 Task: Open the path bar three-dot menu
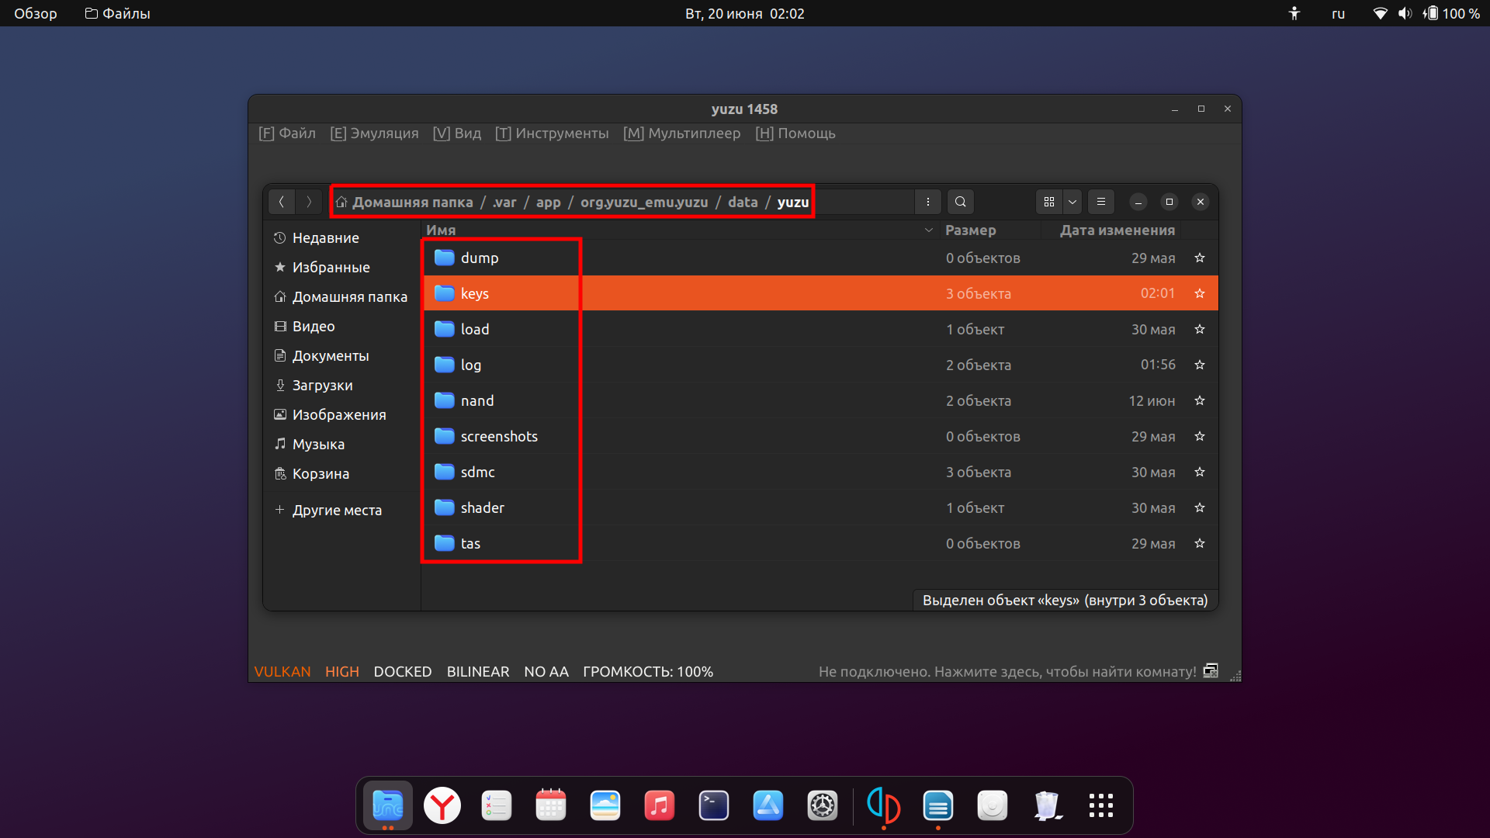[927, 202]
